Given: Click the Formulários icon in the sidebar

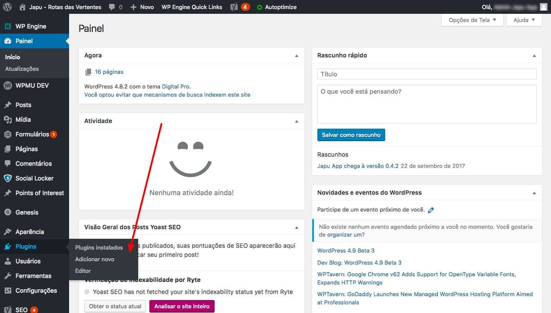Looking at the screenshot, I should 8,134.
